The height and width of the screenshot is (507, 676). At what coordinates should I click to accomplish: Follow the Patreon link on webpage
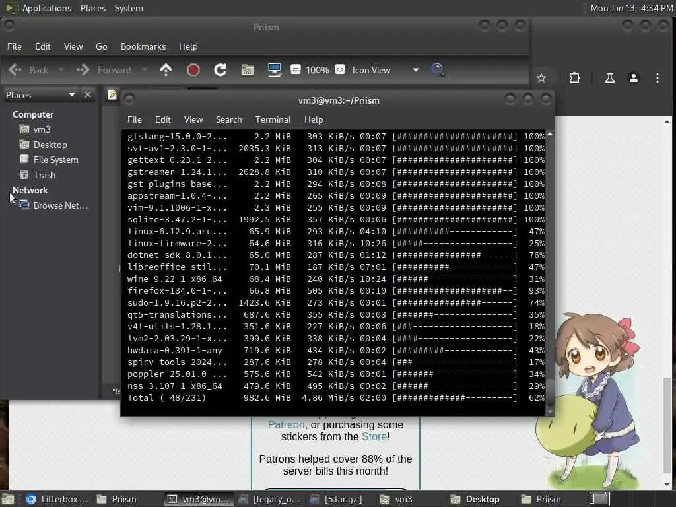coord(287,424)
